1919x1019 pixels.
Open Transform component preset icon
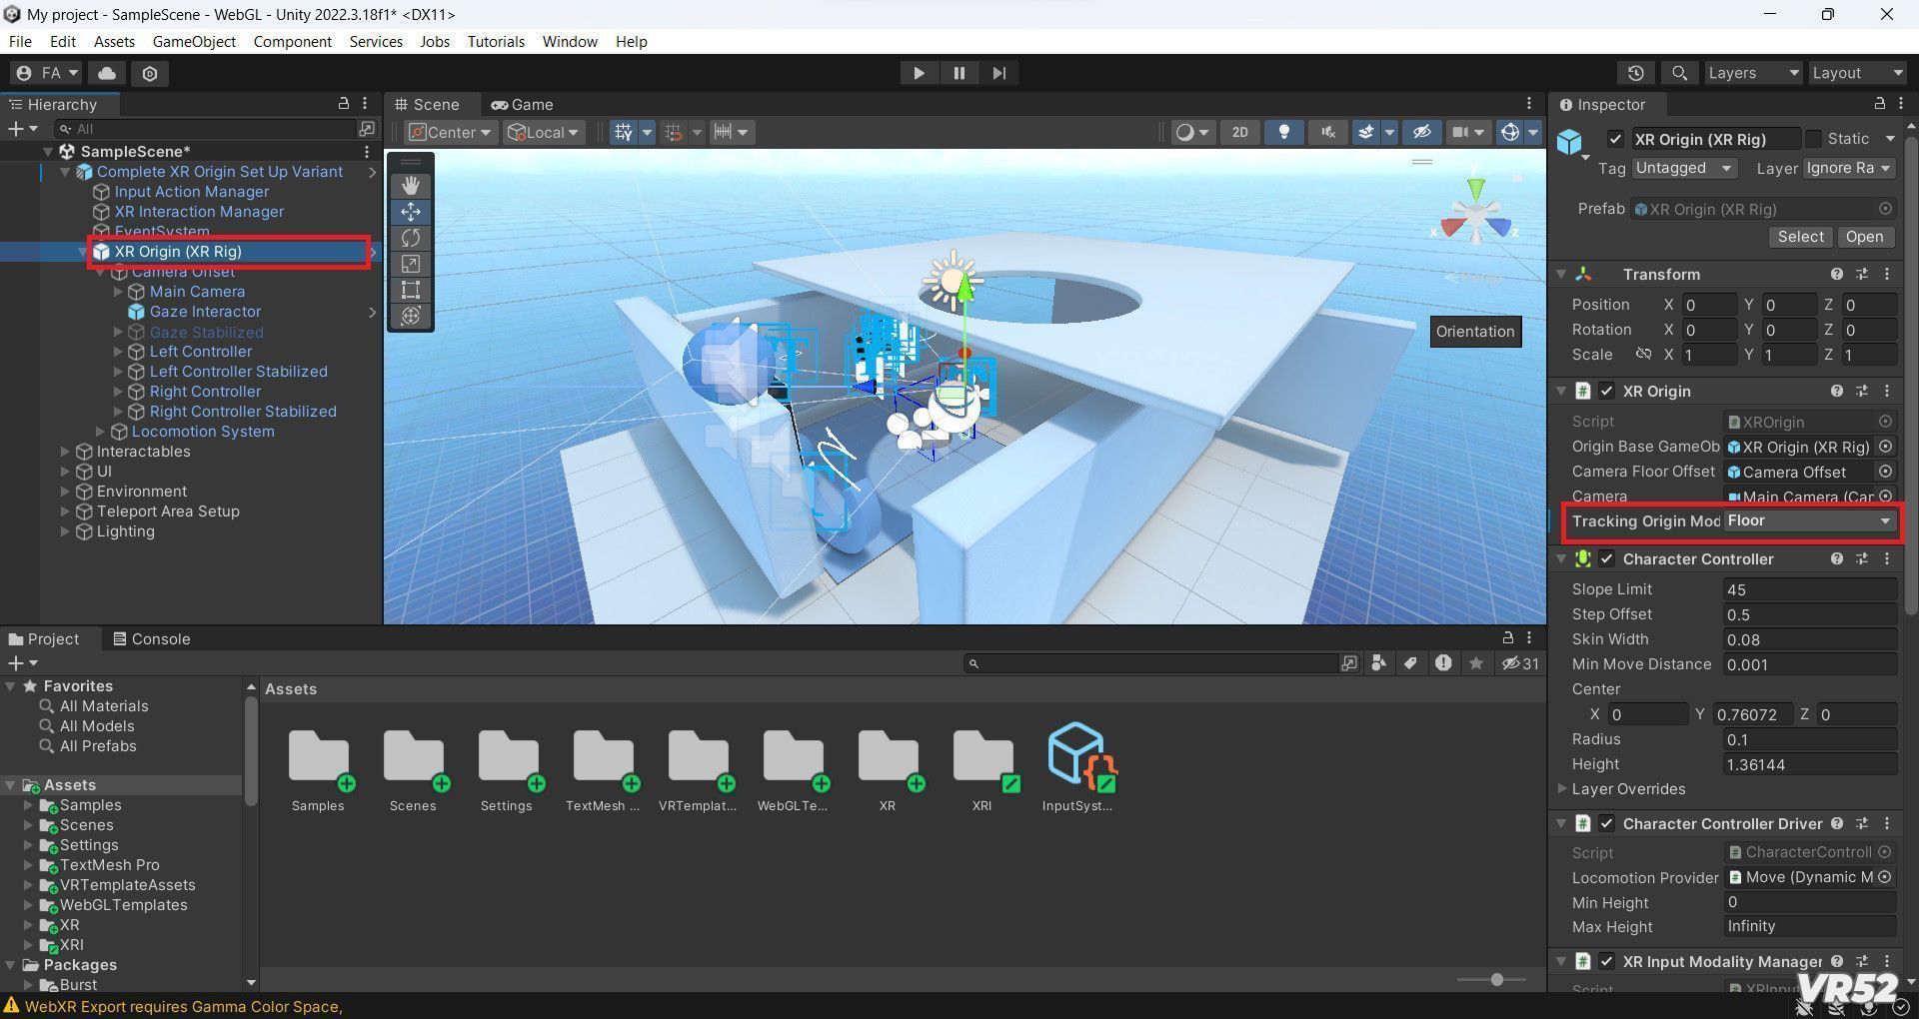click(x=1862, y=274)
